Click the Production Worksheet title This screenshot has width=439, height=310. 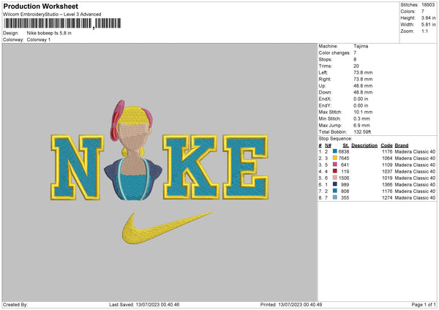click(x=40, y=6)
